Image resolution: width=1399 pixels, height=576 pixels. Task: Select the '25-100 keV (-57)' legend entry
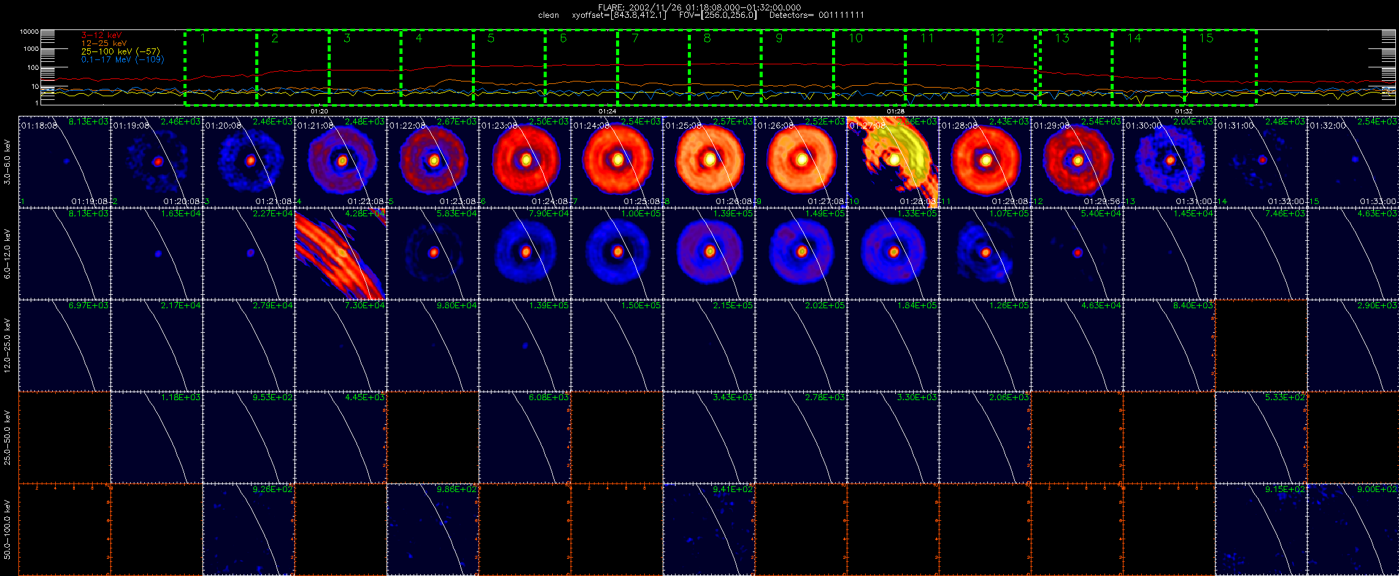pyautogui.click(x=120, y=51)
